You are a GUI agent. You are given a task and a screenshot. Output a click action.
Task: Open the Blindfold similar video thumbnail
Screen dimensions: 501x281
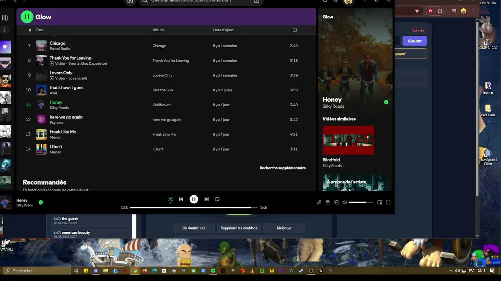coord(348,140)
